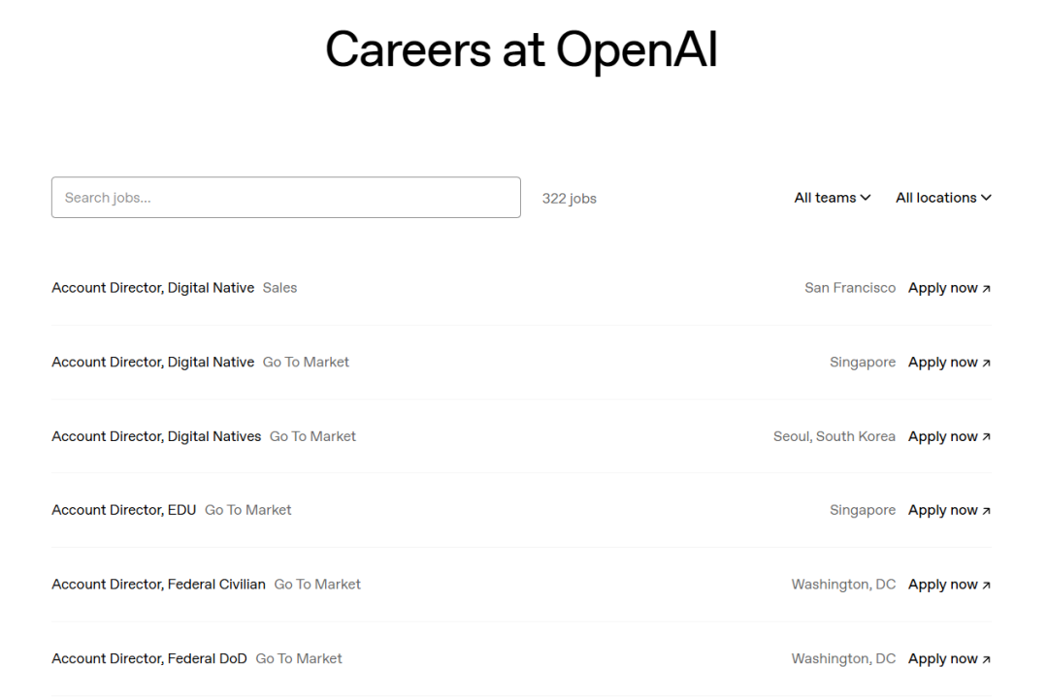1048x698 pixels.
Task: Apply now for Digital Native Singapore role
Action: click(x=949, y=362)
